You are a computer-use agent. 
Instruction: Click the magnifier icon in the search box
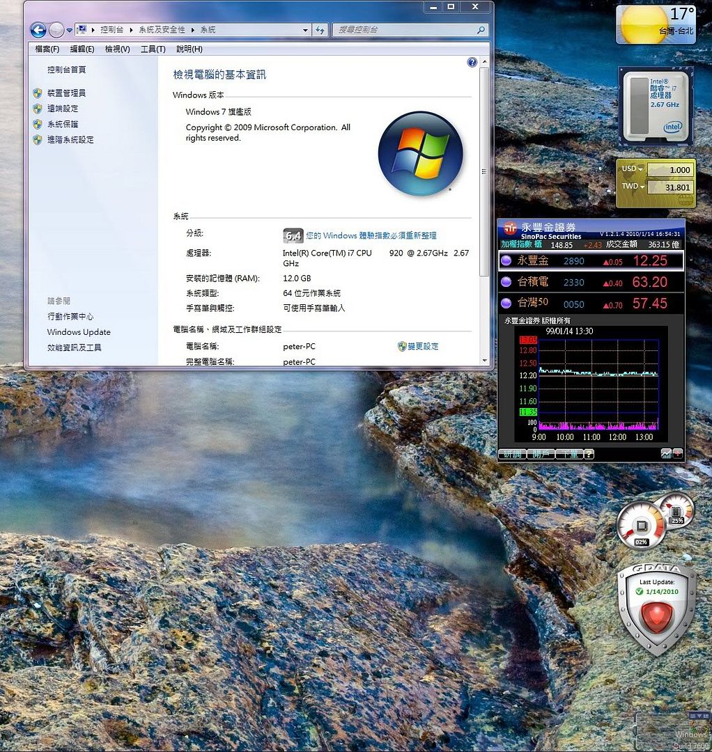[x=481, y=30]
